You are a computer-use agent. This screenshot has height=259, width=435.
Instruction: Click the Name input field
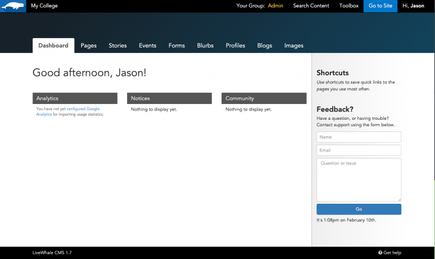click(x=359, y=137)
